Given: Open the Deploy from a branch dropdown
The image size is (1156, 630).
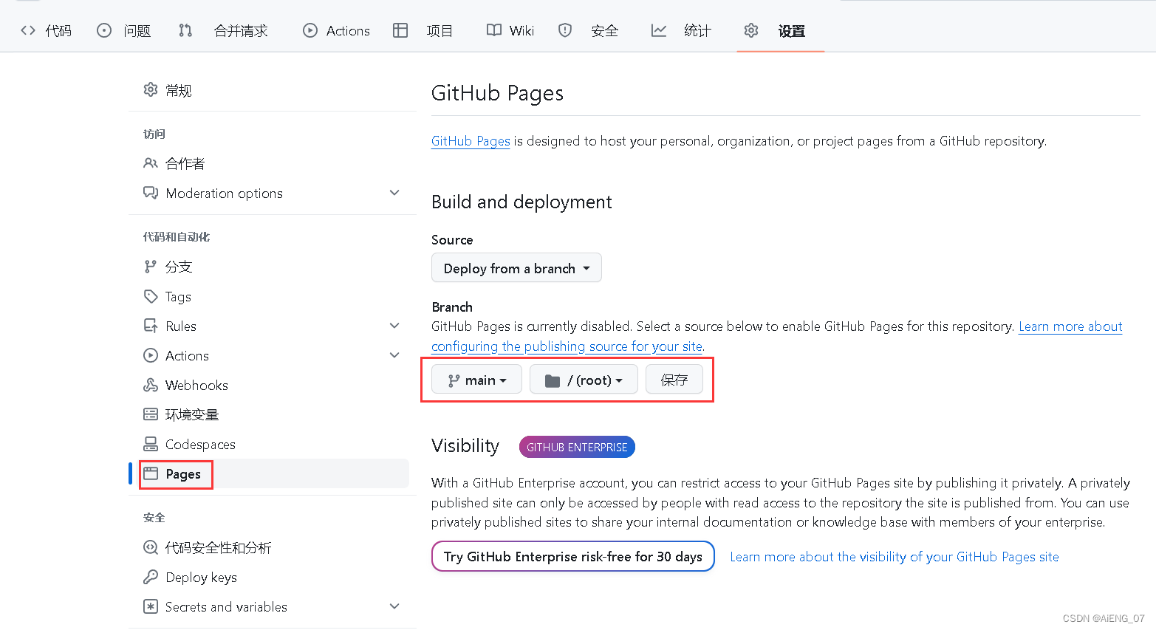Looking at the screenshot, I should point(516,268).
